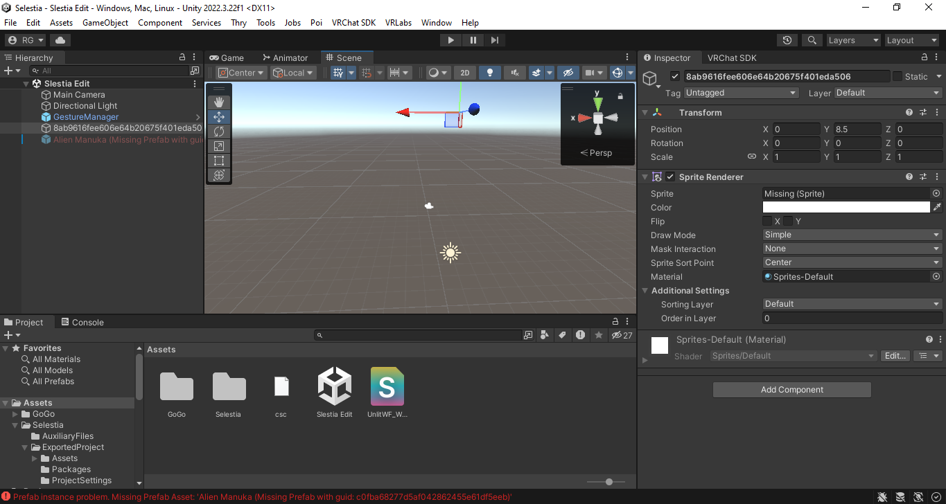Click the red error icon in status bar
The height and width of the screenshot is (504, 946).
6,497
